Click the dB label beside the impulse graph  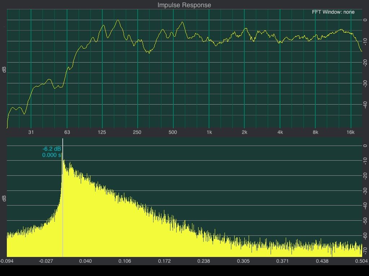click(4, 198)
